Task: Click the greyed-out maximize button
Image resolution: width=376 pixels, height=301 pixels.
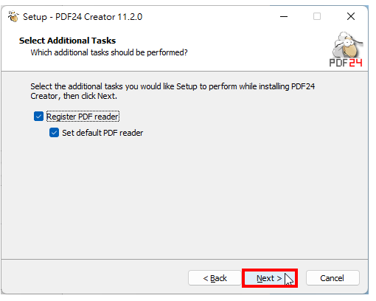Action: coord(317,17)
